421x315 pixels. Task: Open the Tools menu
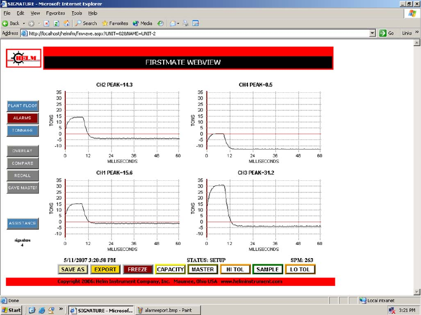click(x=77, y=13)
